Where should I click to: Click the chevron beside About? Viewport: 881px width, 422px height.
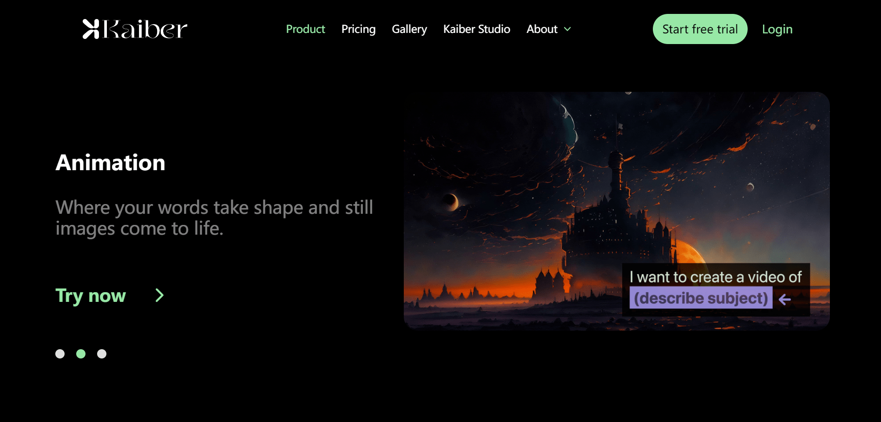(x=567, y=29)
